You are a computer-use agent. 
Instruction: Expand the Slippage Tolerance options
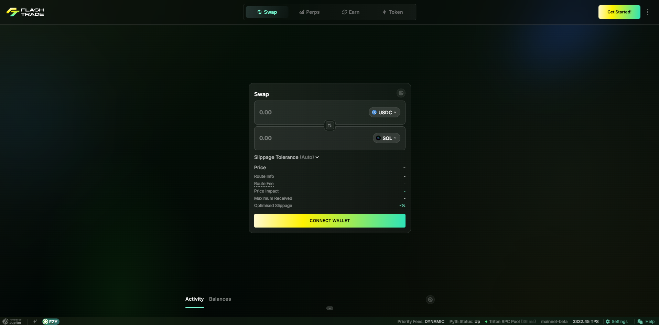286,157
